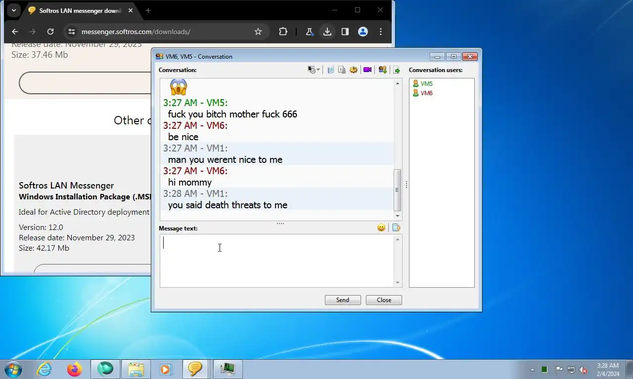Click the Close button in conversation window
Image resolution: width=633 pixels, height=379 pixels.
(x=384, y=300)
